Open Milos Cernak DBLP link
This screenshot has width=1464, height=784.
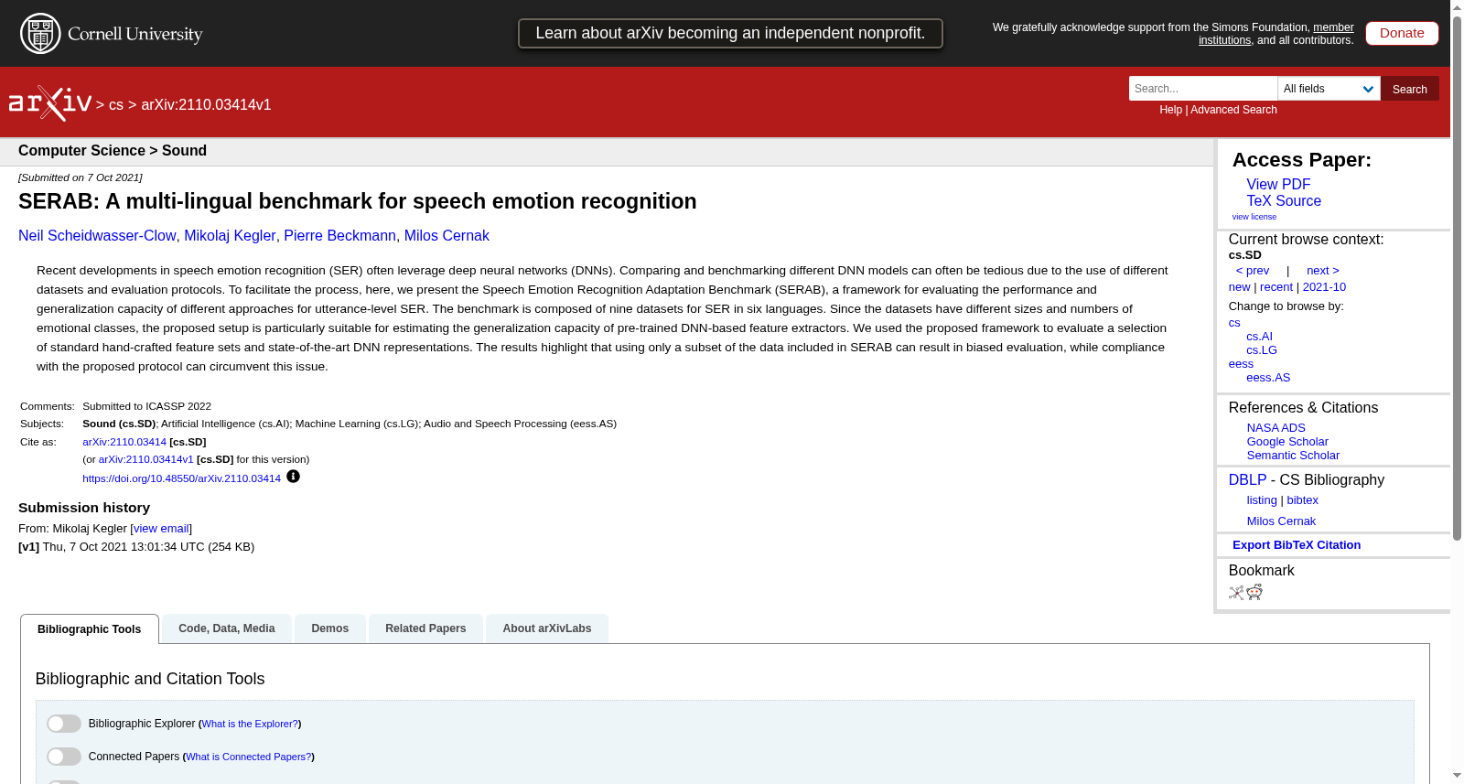1281,521
